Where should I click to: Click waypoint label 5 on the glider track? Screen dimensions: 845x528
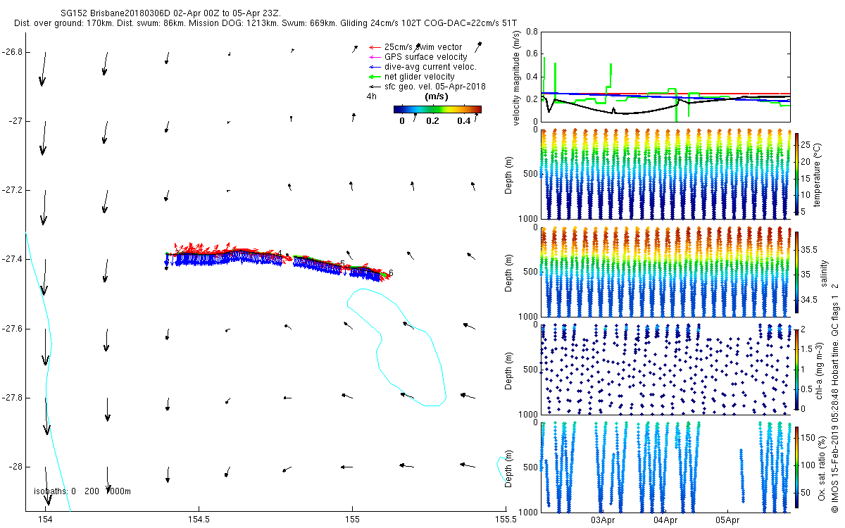click(x=342, y=264)
